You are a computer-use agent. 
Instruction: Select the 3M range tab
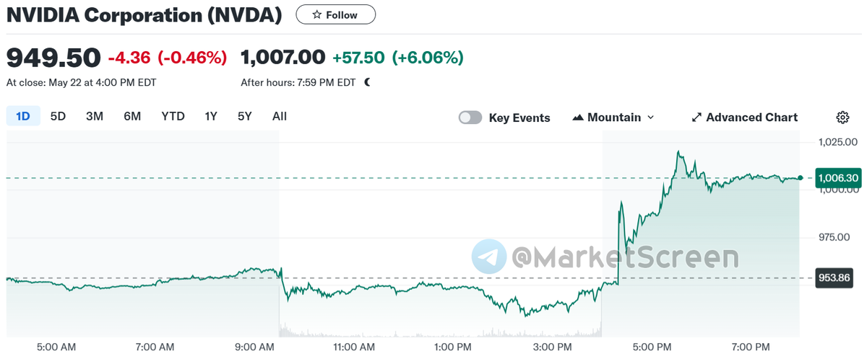[x=95, y=116]
